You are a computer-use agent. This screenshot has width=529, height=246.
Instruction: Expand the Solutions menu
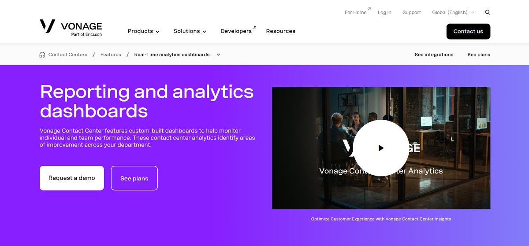click(x=190, y=31)
